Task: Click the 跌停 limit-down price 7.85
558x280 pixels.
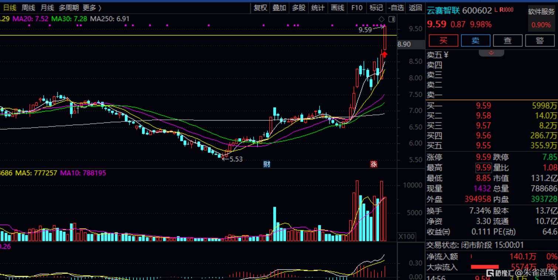Action: [550, 157]
